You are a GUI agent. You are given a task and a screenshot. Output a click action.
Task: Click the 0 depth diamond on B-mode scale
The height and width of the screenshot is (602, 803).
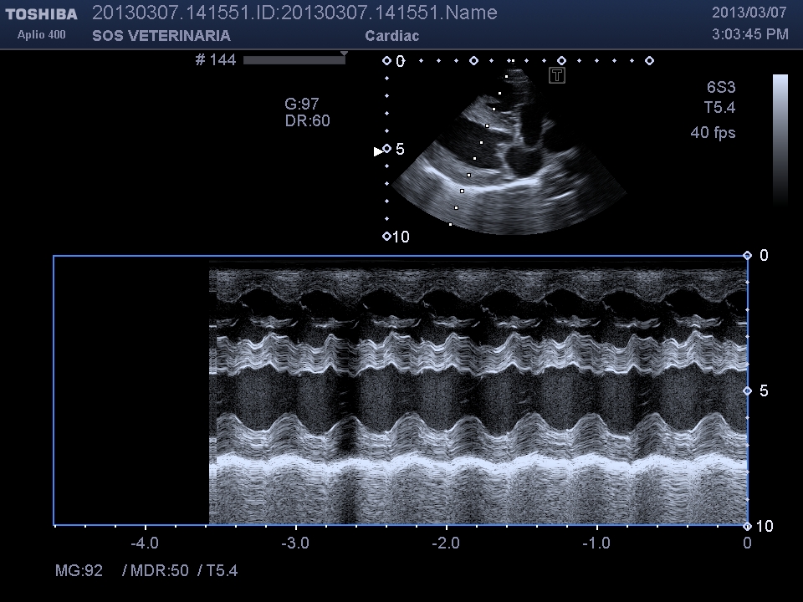click(x=386, y=61)
